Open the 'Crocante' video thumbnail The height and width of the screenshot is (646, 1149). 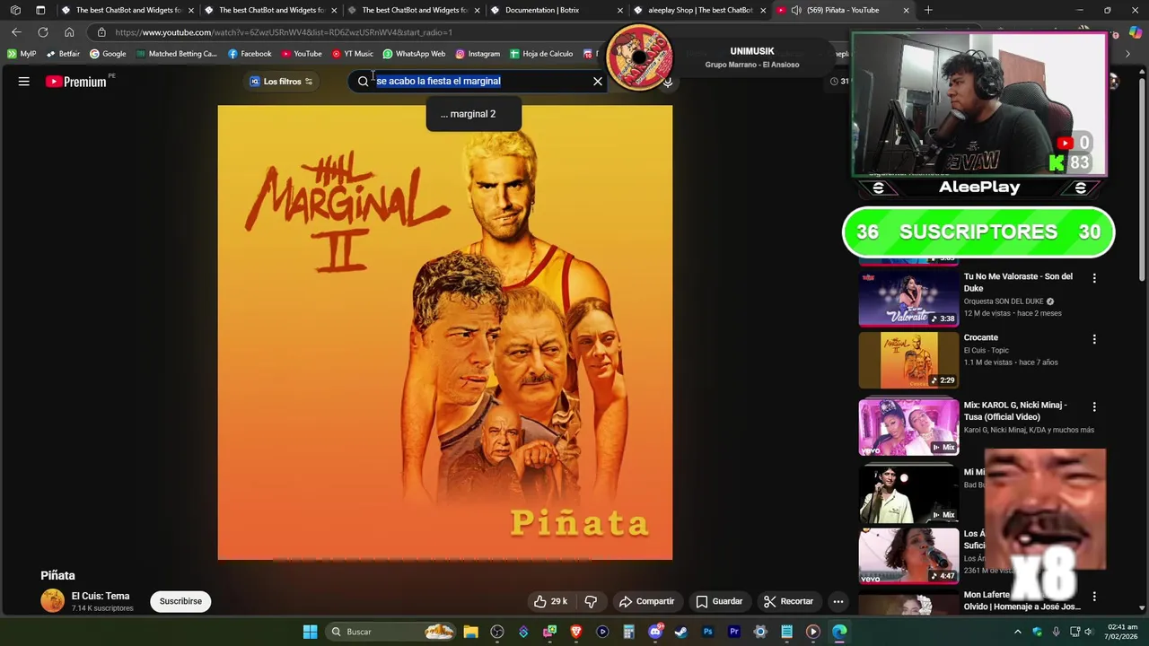(x=908, y=360)
